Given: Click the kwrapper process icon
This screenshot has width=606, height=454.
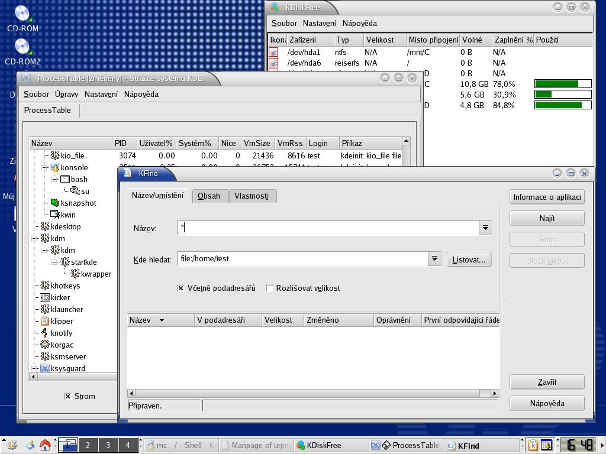Looking at the screenshot, I should click(x=75, y=274).
